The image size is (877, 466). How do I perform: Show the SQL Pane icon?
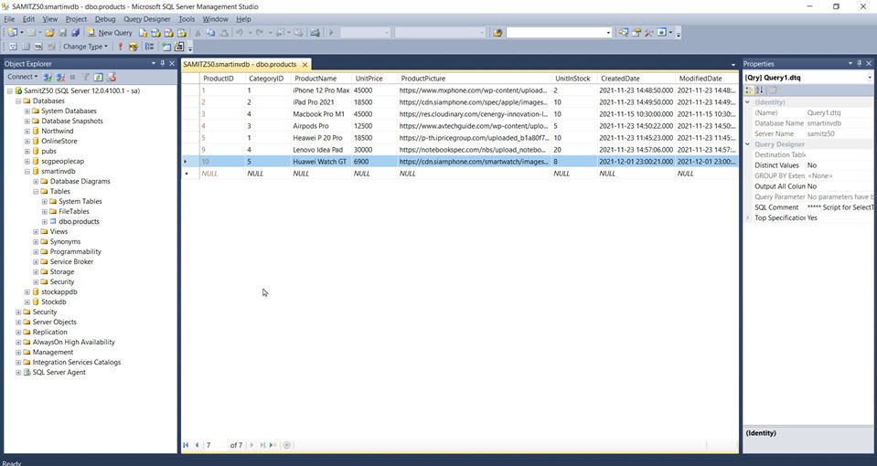(38, 47)
